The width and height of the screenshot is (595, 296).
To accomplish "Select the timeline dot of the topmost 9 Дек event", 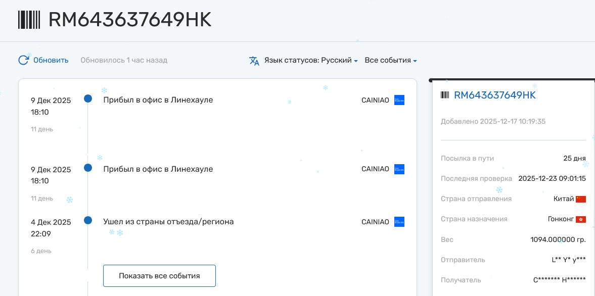I will pos(88,98).
